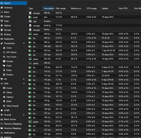Image resolution: width=141 pixels, height=138 pixels.
Task: Click the qemu 201 monitor icon
Action: point(30,59)
